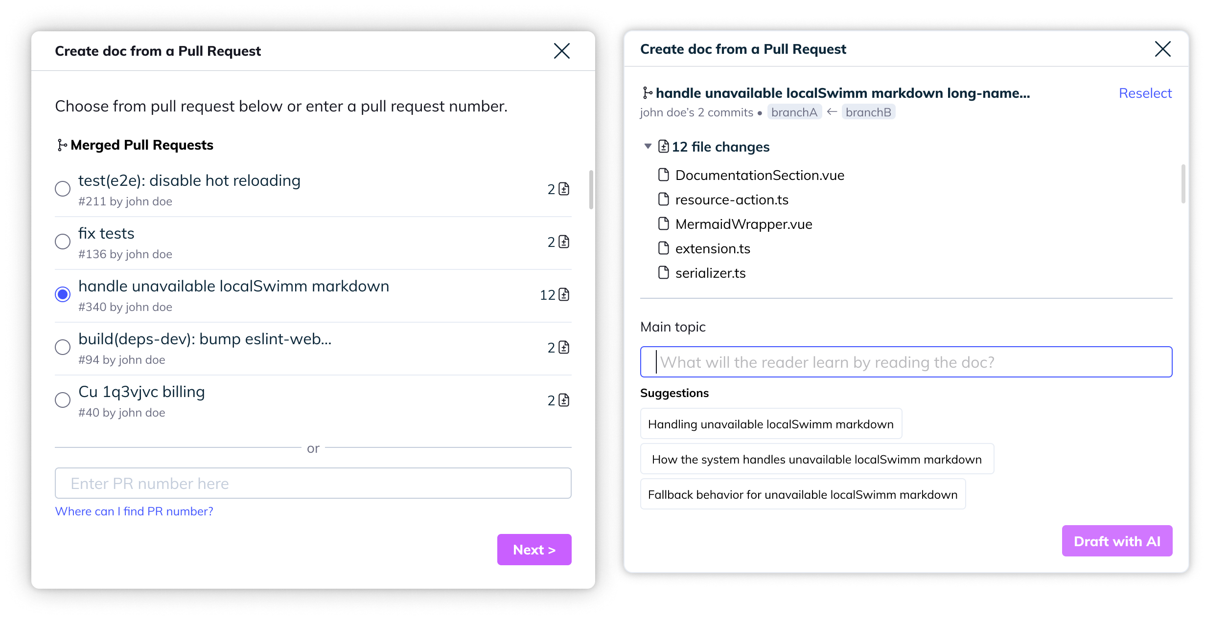Click the Reselect link

[1145, 93]
